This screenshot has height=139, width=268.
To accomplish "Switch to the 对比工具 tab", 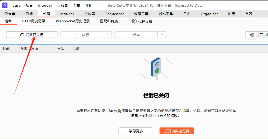I will pos(166,14).
